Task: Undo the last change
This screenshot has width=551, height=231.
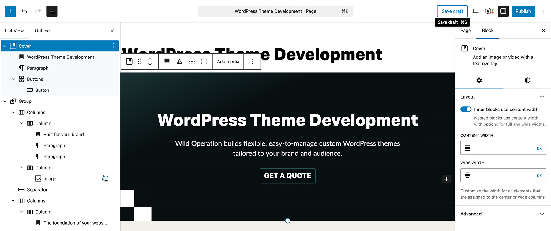Action: (24, 11)
